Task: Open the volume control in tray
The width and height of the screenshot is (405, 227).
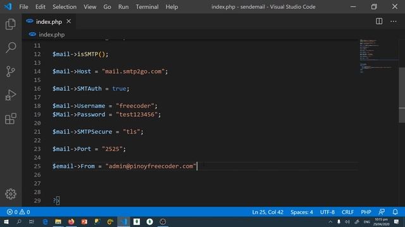Action: [347, 221]
